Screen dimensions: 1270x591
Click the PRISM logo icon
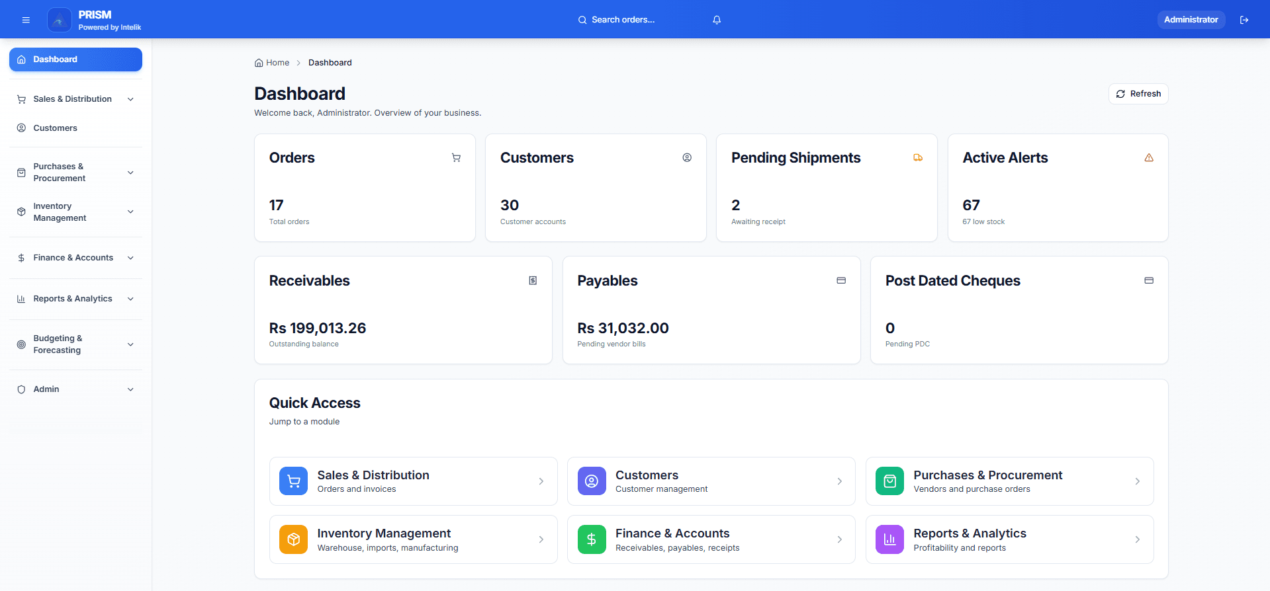[x=60, y=20]
